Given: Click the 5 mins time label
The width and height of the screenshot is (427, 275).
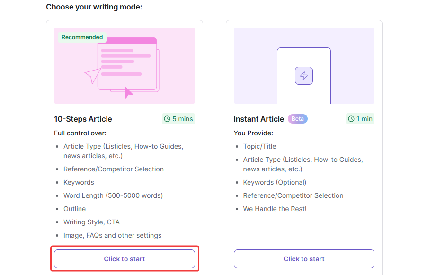Looking at the screenshot, I should (182, 119).
